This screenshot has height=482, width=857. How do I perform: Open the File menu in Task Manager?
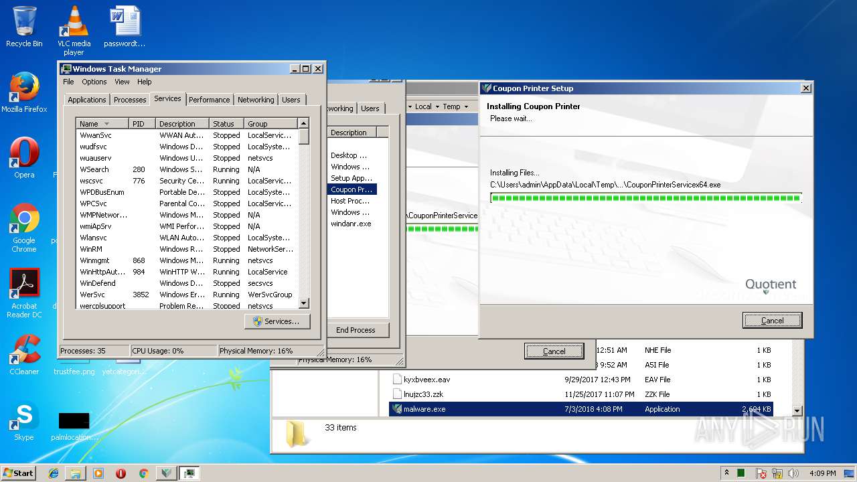point(68,82)
